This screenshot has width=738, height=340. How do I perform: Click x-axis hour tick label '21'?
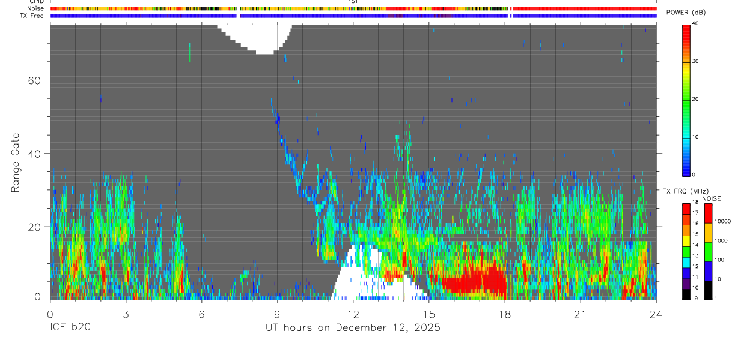[580, 315]
